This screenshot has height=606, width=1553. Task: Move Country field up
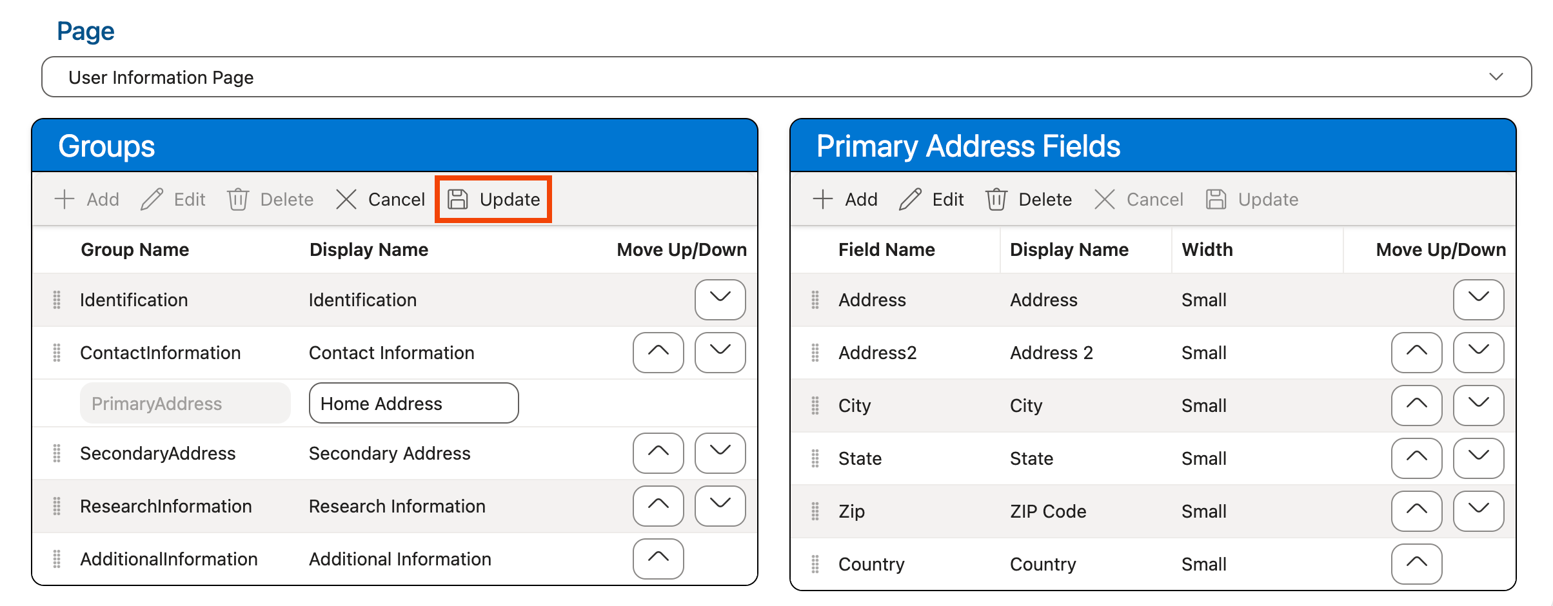[x=1416, y=563]
